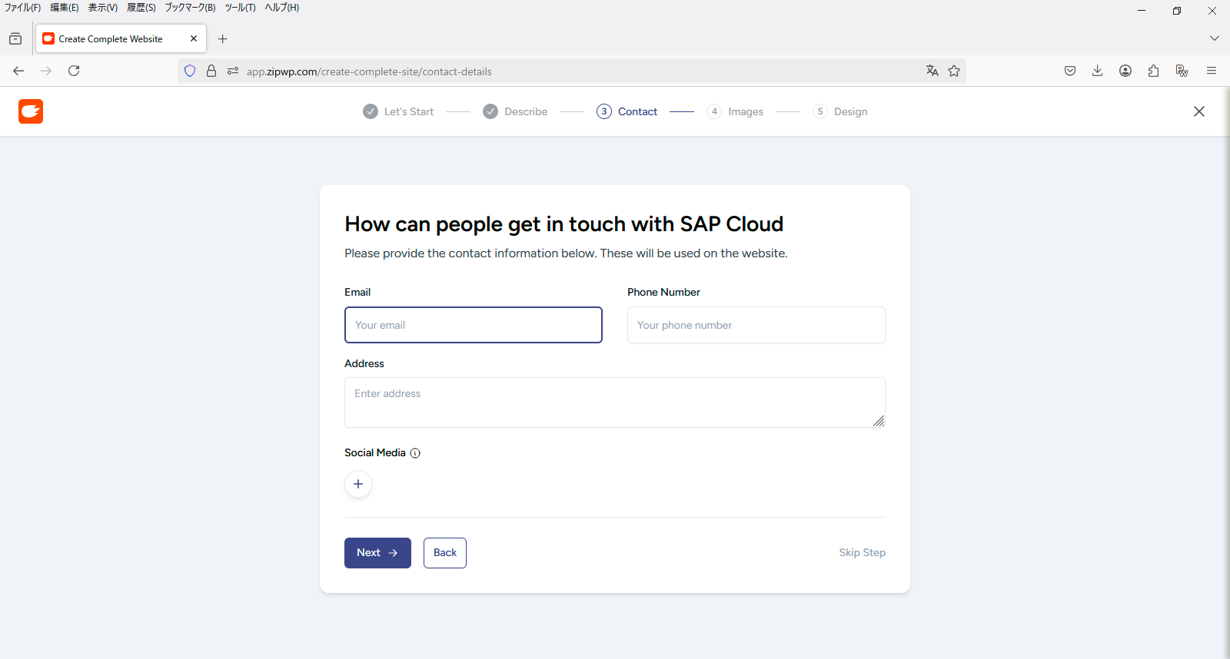Click the ZipWP orange logo icon
1230x659 pixels.
coord(31,111)
